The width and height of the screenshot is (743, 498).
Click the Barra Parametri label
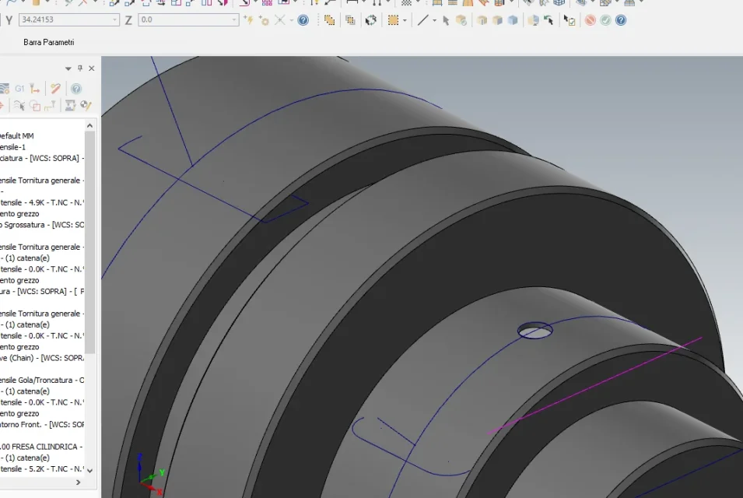48,42
